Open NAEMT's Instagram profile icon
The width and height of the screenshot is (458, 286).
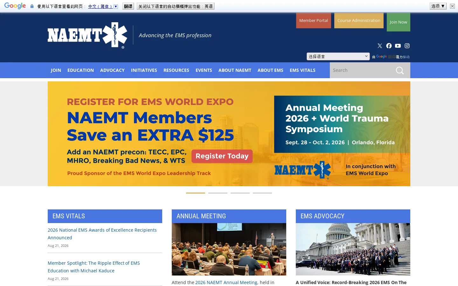coord(407,46)
